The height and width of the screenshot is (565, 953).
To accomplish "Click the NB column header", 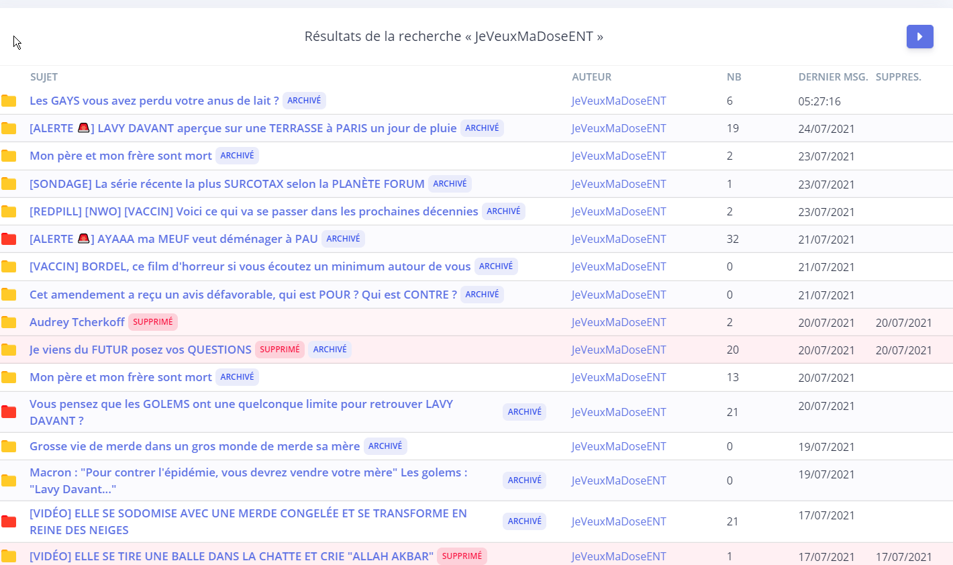I will click(734, 77).
